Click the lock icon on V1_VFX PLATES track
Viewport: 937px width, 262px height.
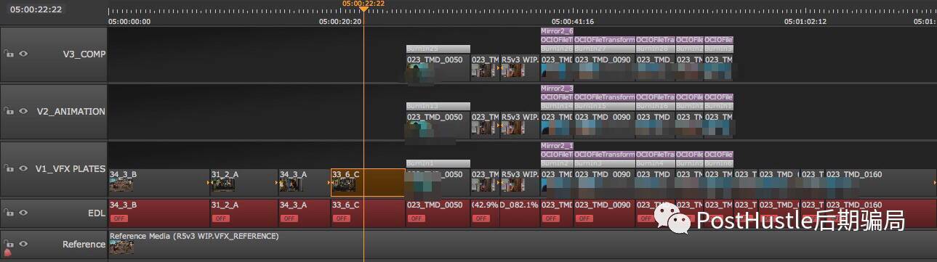9,168
